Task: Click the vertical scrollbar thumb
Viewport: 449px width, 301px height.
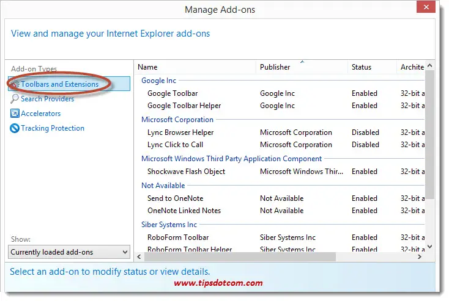Action: (x=429, y=134)
